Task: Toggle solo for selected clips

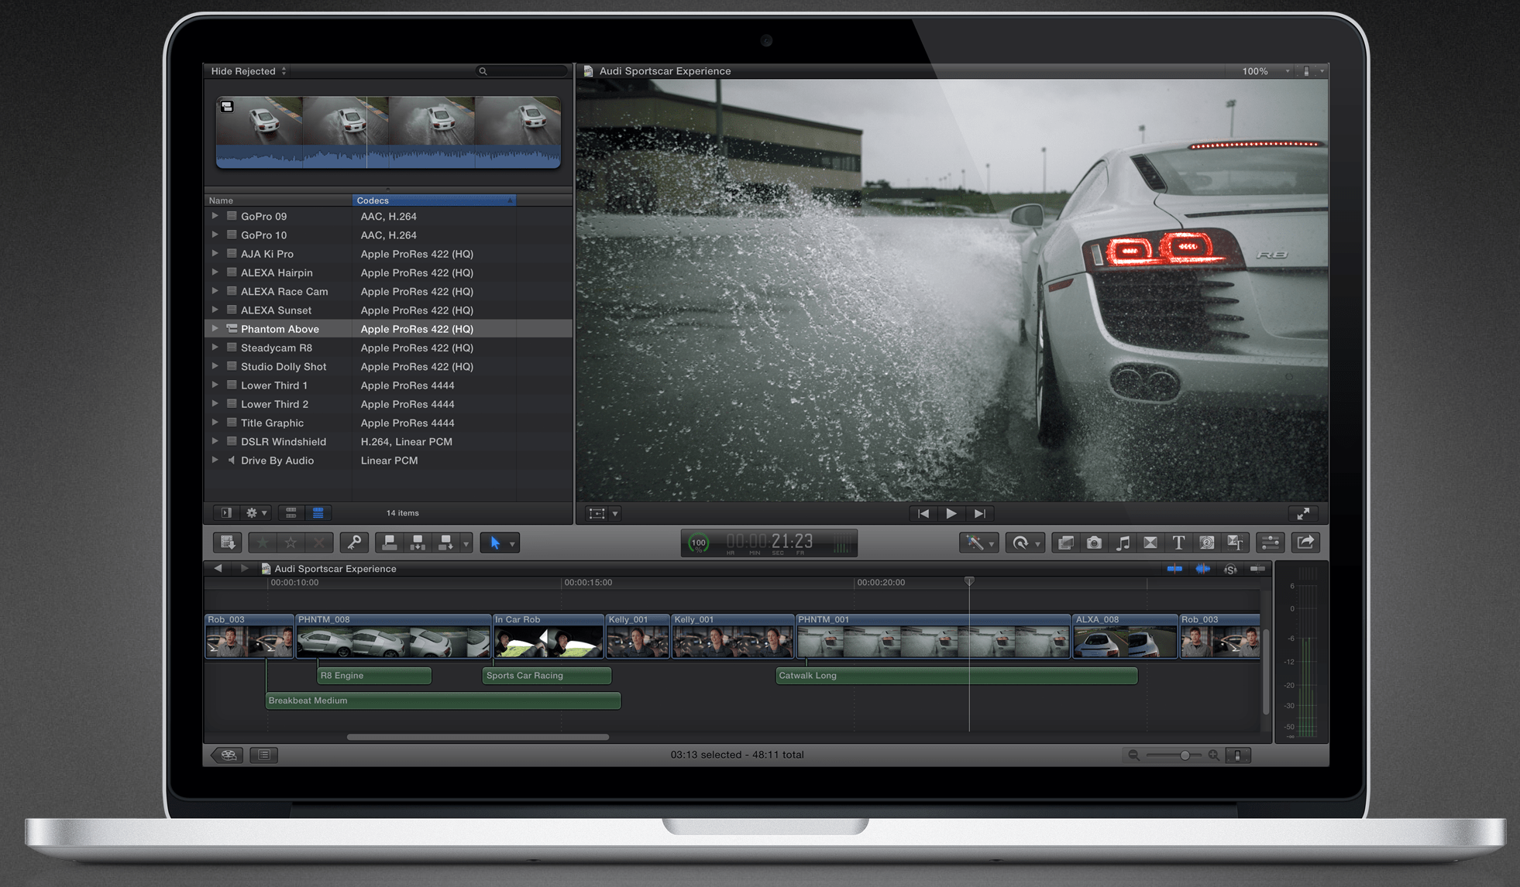Action: 1230,569
